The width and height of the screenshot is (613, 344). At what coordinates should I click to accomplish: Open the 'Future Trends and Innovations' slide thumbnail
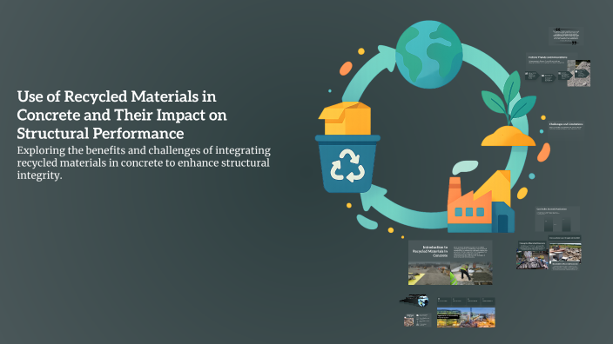[558, 70]
